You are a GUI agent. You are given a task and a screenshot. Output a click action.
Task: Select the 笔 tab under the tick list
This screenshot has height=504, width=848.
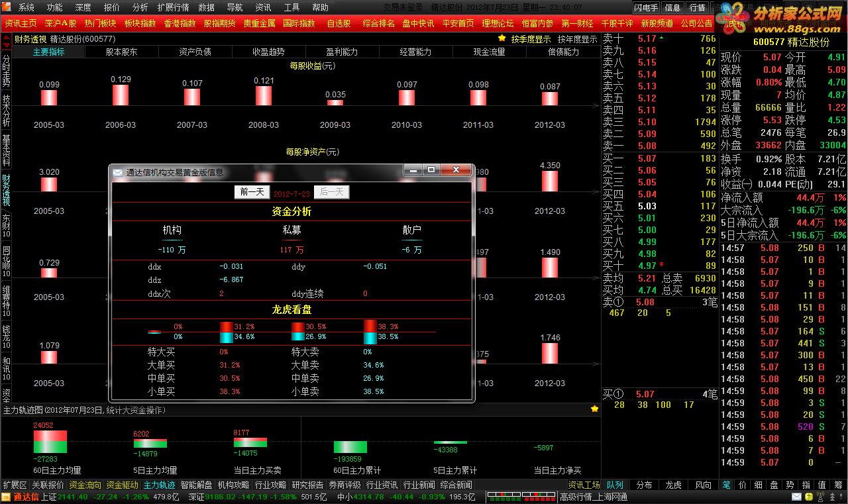coord(727,485)
